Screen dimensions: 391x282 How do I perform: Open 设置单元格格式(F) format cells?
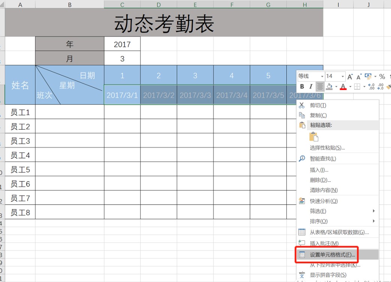(338, 255)
